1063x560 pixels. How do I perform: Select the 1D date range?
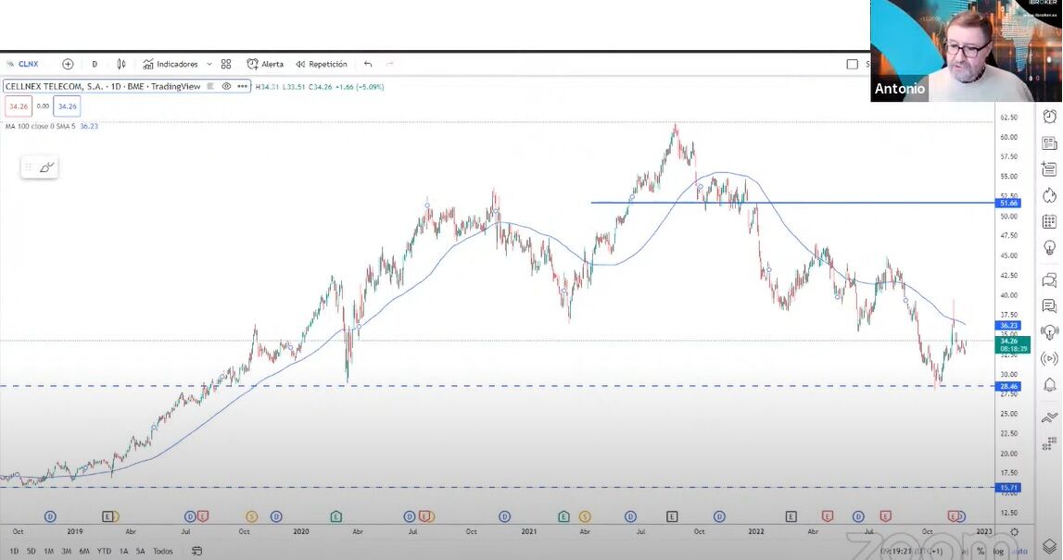(14, 551)
